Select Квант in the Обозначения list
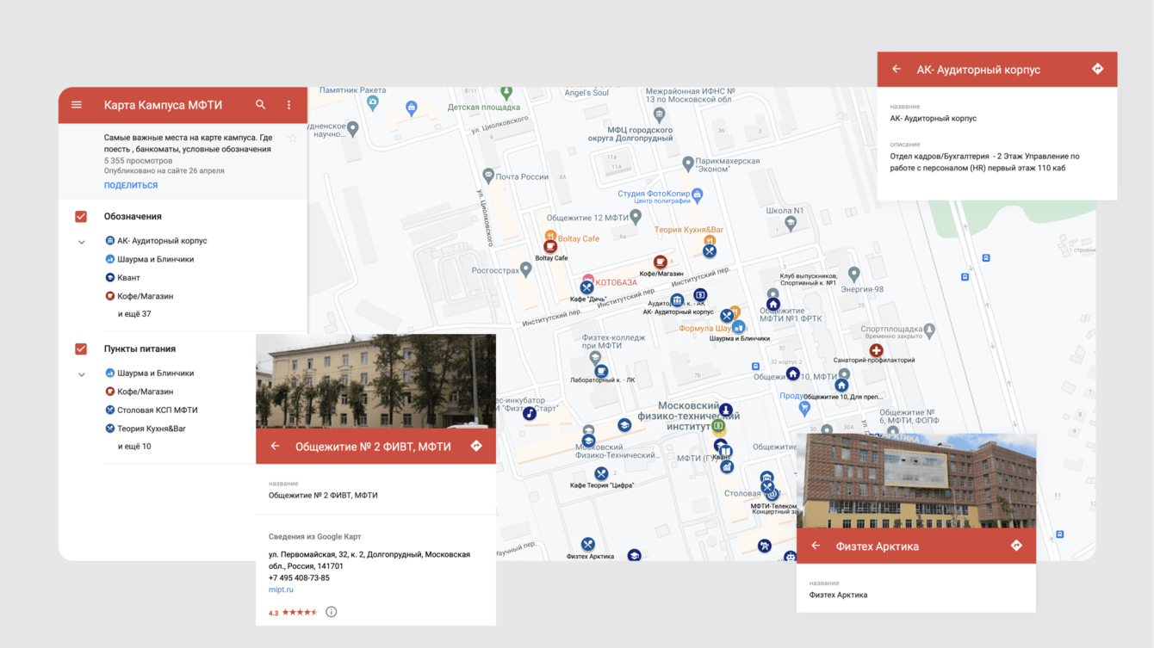 128,278
